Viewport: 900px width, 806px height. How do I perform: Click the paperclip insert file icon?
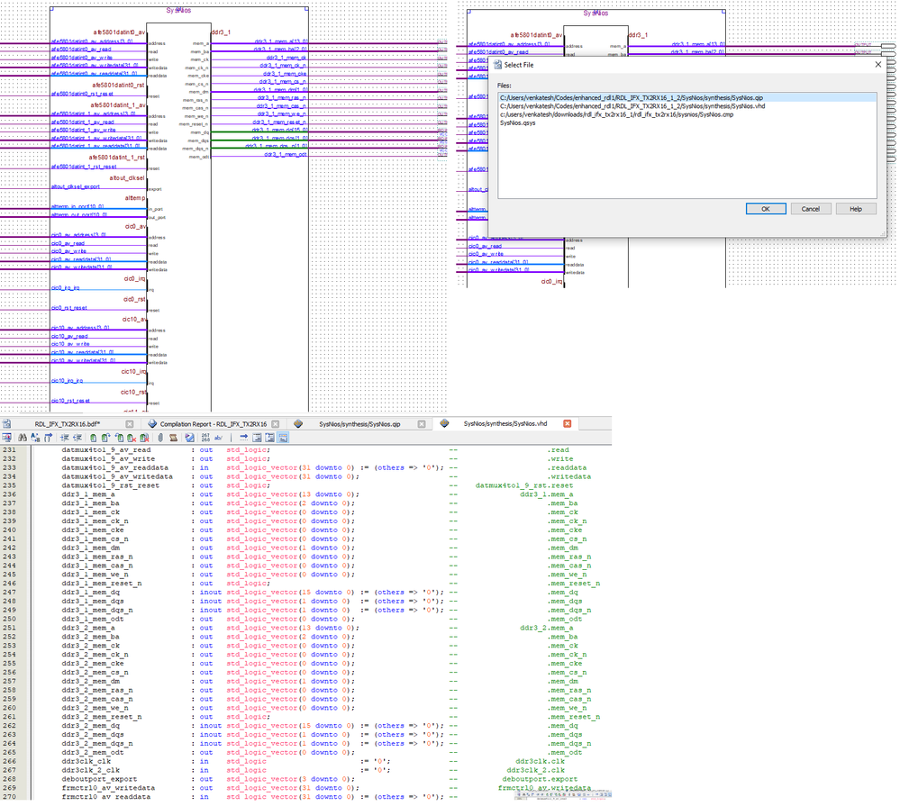(x=160, y=438)
